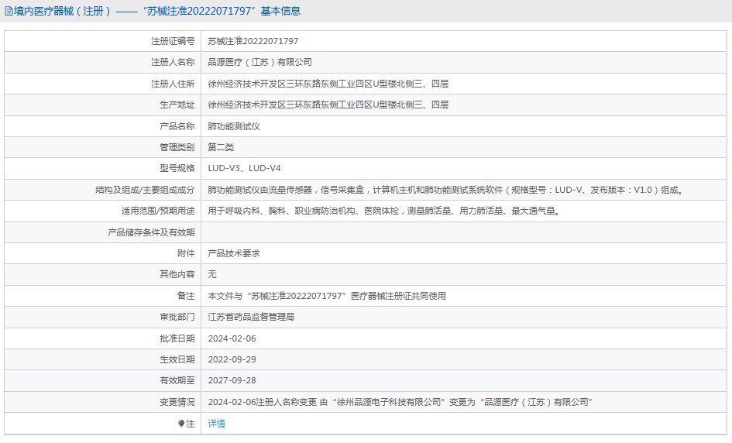Click product name 肺功能测试仪
Viewport: 732px width, 443px height.
click(x=234, y=126)
